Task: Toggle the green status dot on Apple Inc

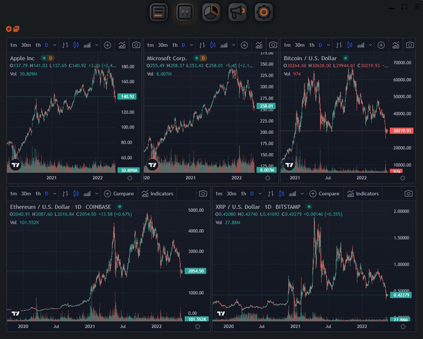Action: tap(44, 58)
